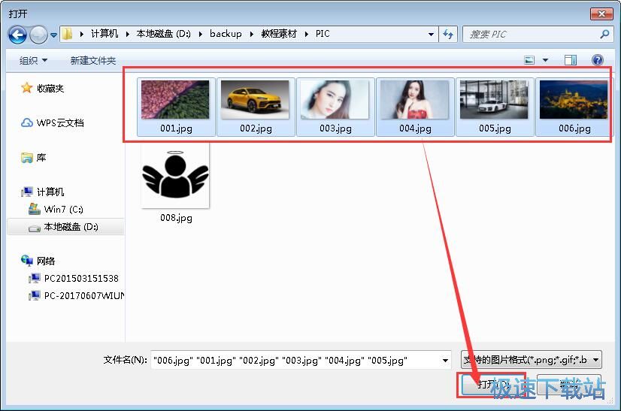Open Win7 (C:) drive

(x=63, y=209)
